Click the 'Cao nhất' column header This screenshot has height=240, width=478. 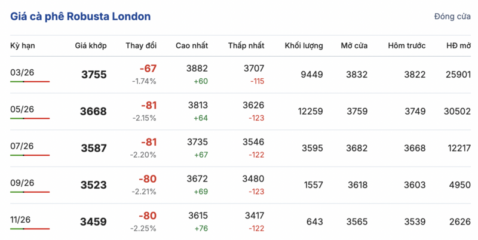coord(192,46)
